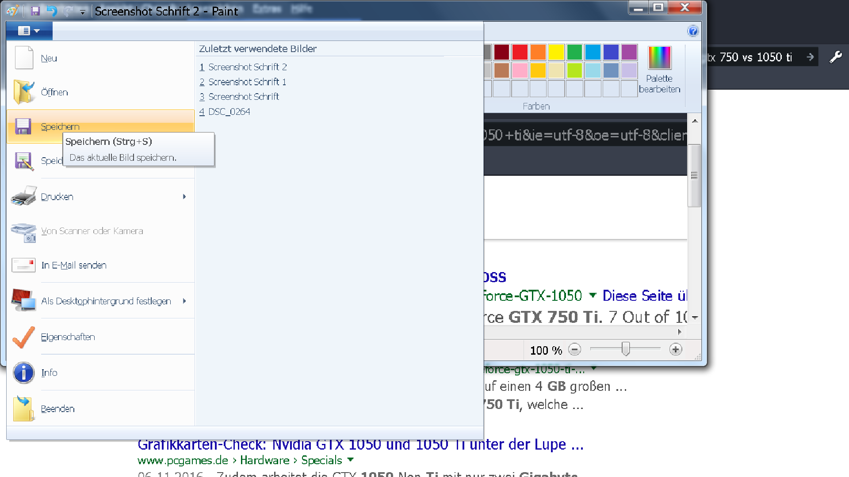
Task: Open Eigenschaften checkmark icon
Action: point(23,337)
